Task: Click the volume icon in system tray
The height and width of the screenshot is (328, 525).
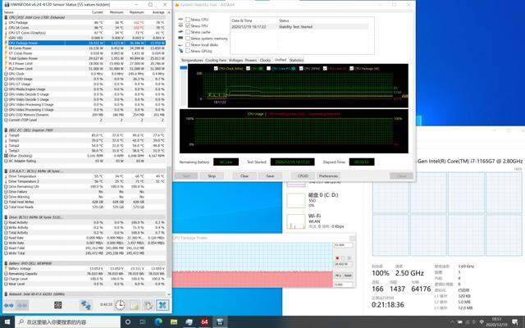Action: click(474, 322)
